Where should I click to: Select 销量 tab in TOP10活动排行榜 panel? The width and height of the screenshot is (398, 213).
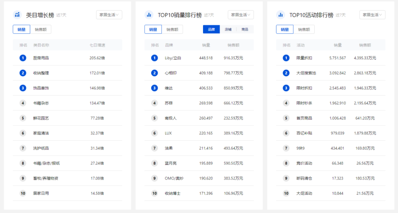click(x=284, y=29)
